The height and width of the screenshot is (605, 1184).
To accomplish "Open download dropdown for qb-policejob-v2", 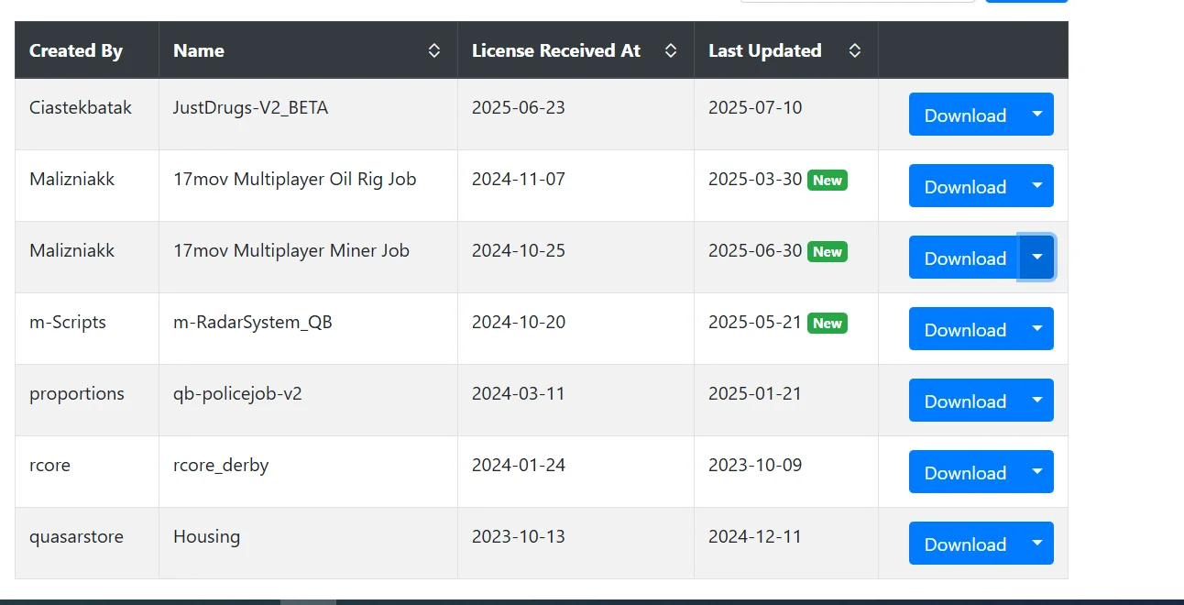I will point(1036,401).
